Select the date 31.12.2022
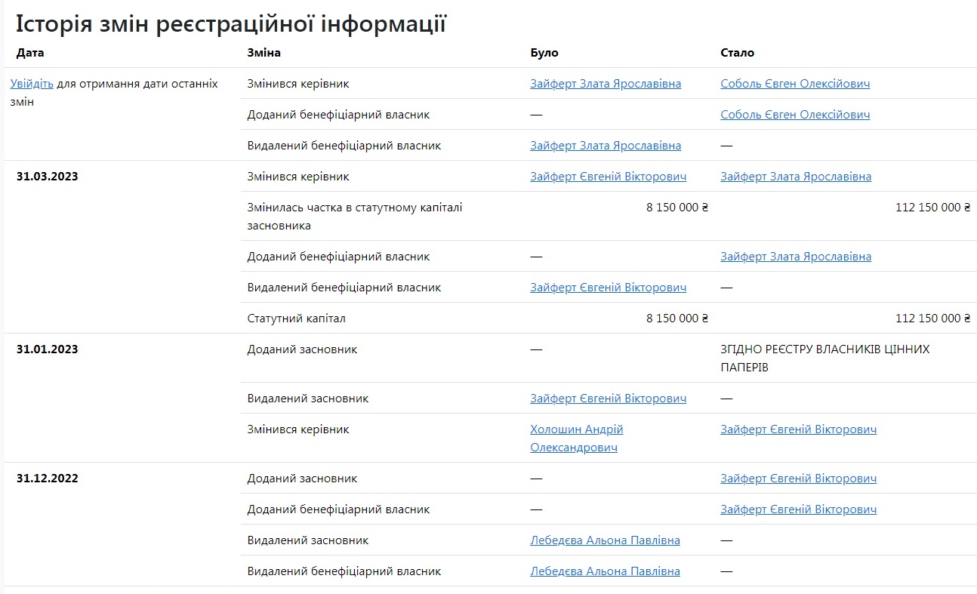The width and height of the screenshot is (977, 594). coord(48,479)
